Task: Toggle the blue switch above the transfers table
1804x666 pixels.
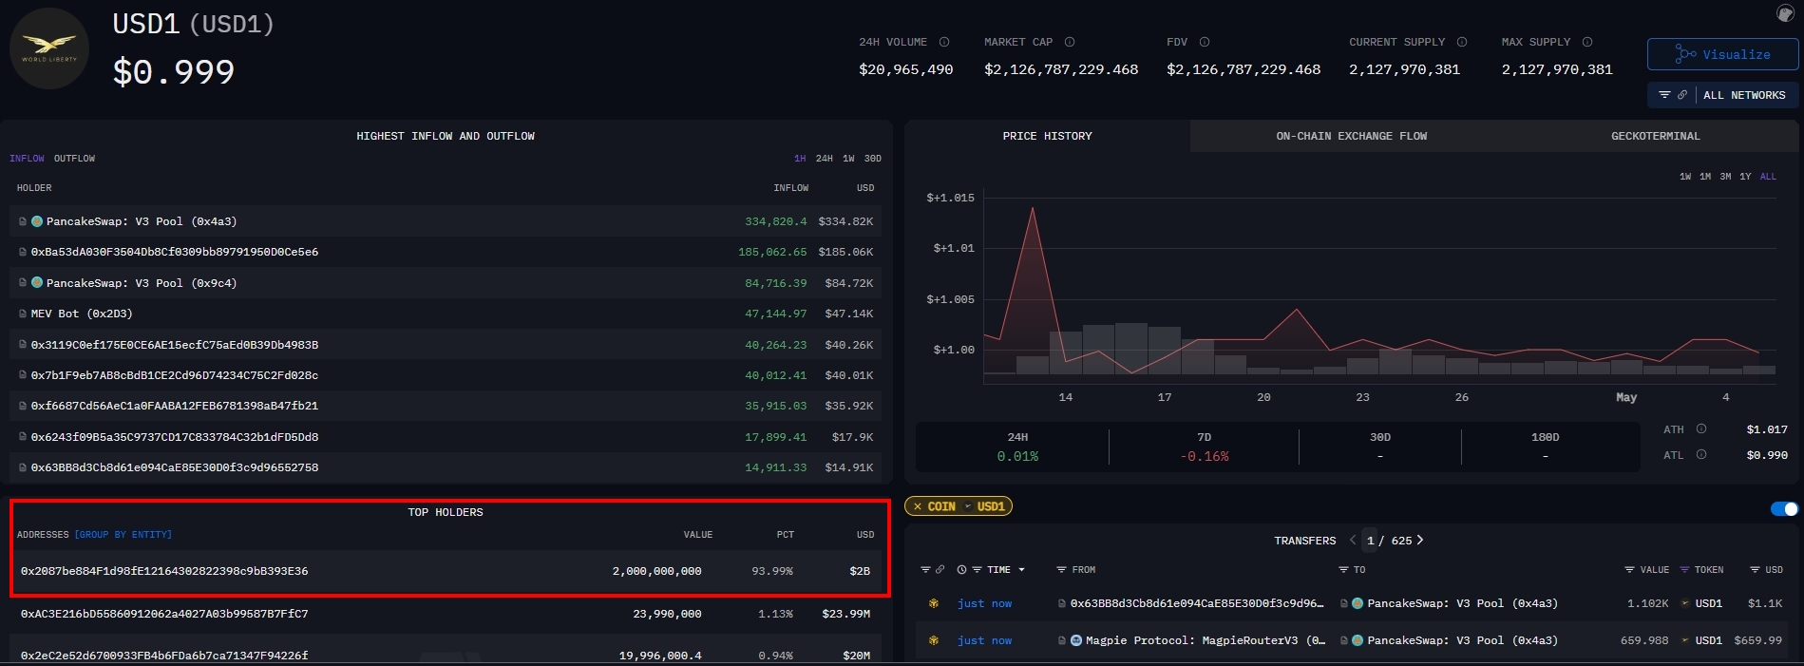Action: coord(1784,509)
